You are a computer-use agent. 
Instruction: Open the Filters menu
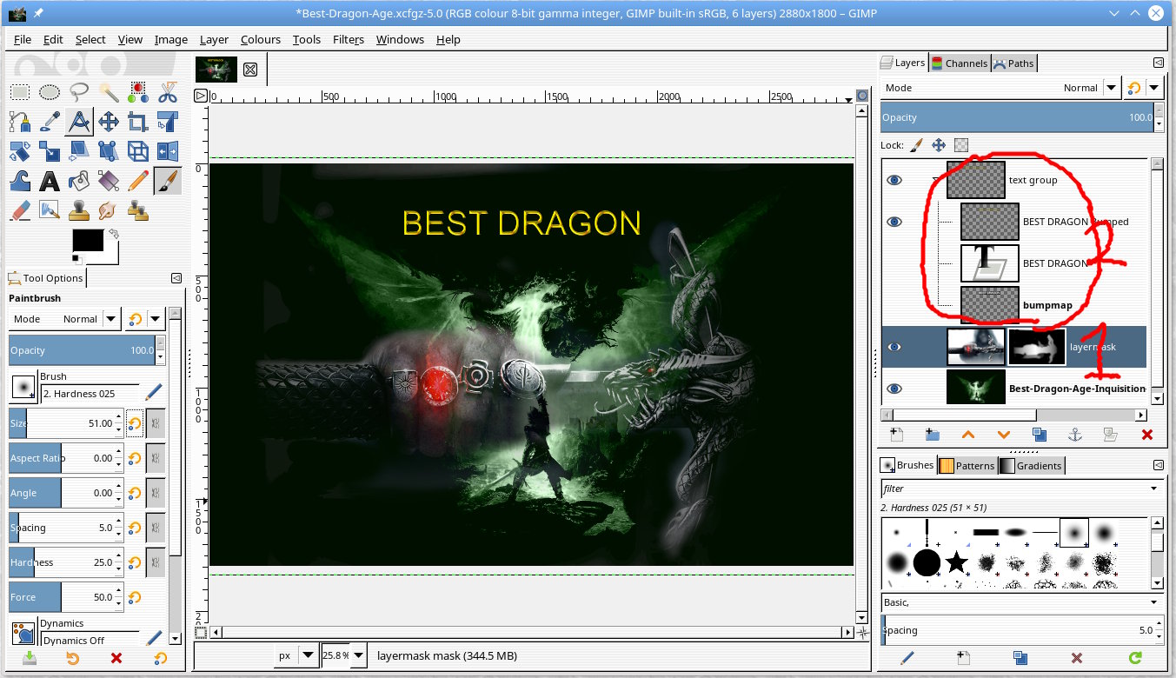point(349,40)
